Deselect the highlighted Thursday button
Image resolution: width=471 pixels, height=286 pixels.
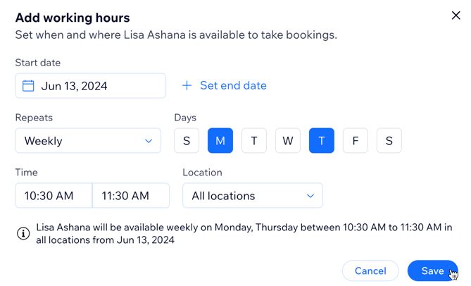pyautogui.click(x=322, y=141)
